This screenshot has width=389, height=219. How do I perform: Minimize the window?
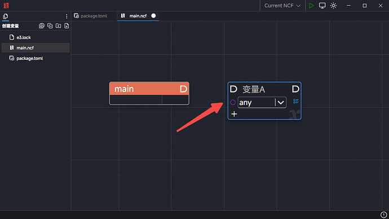(348, 6)
